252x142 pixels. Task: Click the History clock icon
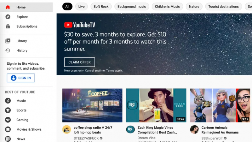click(x=8, y=50)
